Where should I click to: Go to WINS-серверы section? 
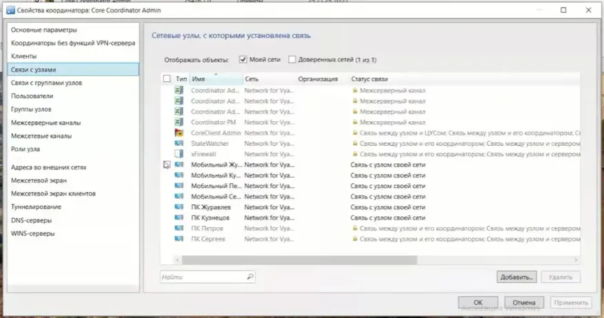pos(73,233)
